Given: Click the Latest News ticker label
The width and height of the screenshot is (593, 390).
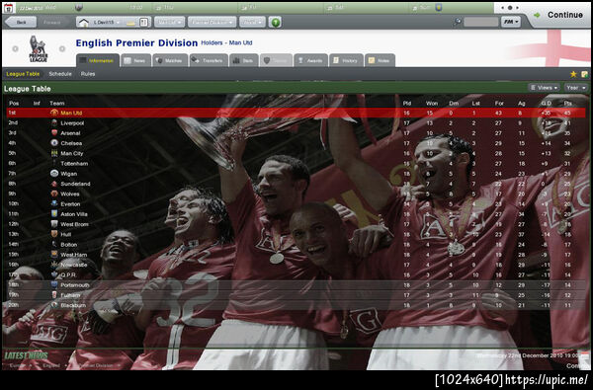Looking at the screenshot, I should [26, 355].
